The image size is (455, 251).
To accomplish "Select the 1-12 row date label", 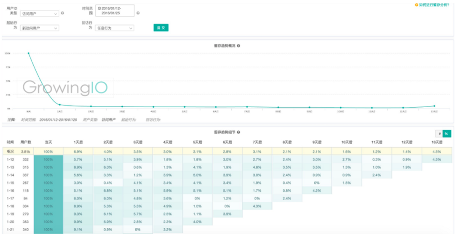I will [10, 159].
